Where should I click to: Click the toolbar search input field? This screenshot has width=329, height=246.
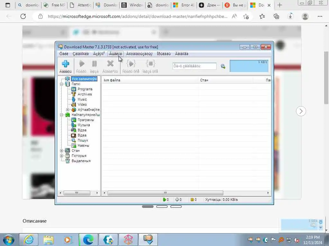(x=194, y=66)
